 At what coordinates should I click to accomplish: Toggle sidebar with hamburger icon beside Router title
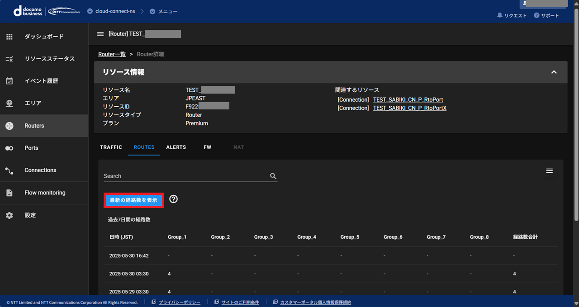coord(100,34)
